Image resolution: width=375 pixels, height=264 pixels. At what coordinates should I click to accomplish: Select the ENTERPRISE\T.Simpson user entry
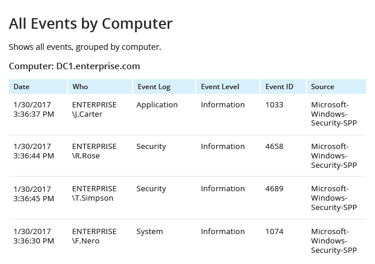coord(94,194)
